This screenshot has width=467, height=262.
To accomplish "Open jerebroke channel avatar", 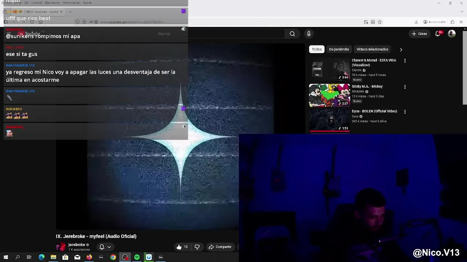I will [x=61, y=247].
